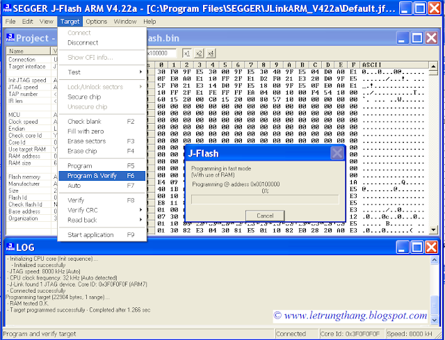445x340 pixels.
Task: Choose Disconnect from the Target menu
Action: coord(102,42)
